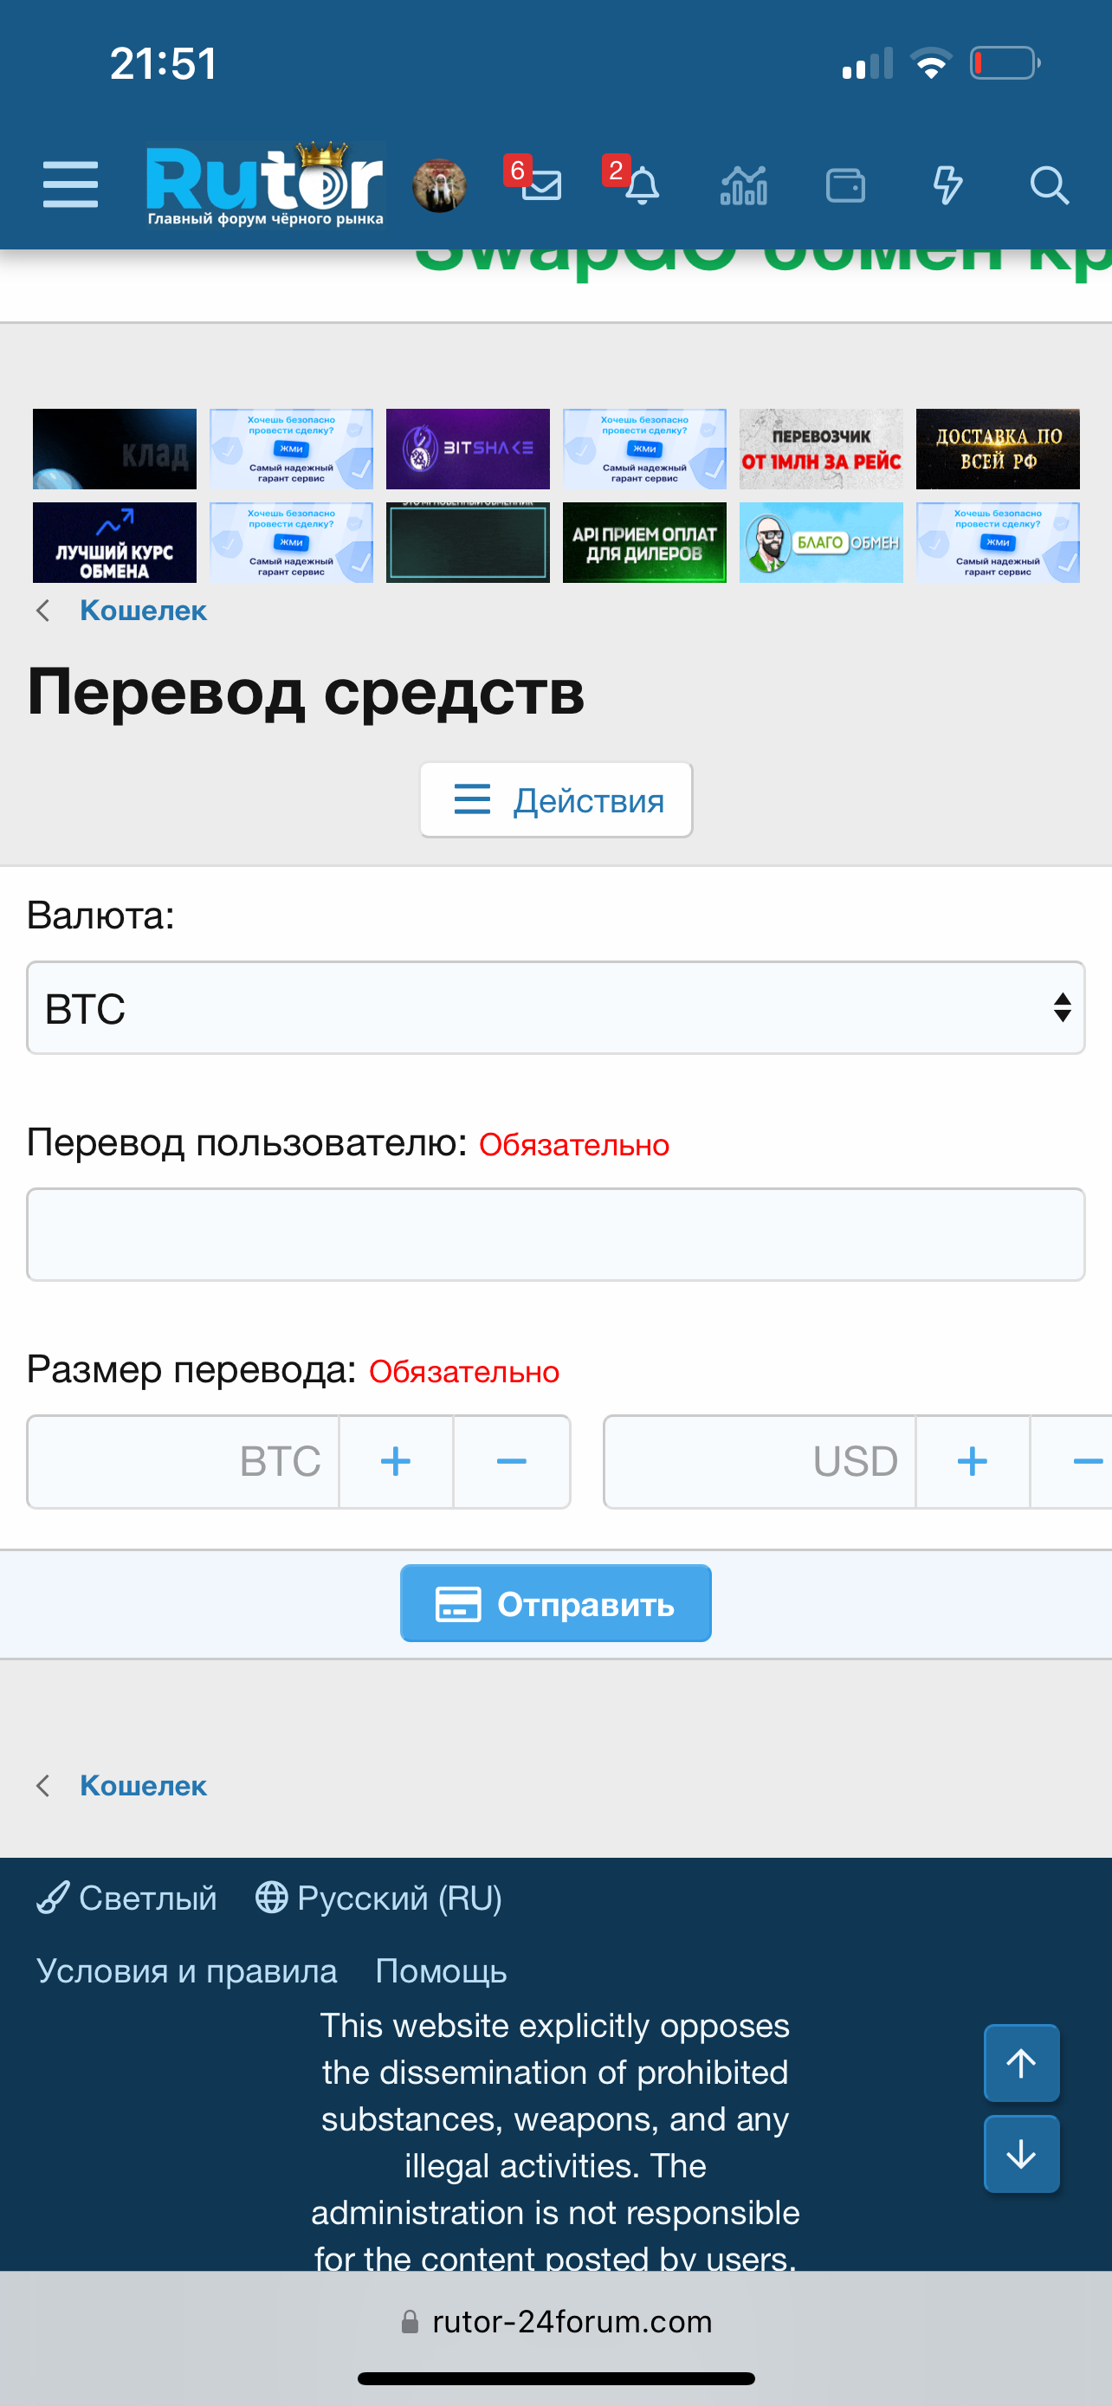
Task: Tap the wallet icon in the header
Action: (x=845, y=185)
